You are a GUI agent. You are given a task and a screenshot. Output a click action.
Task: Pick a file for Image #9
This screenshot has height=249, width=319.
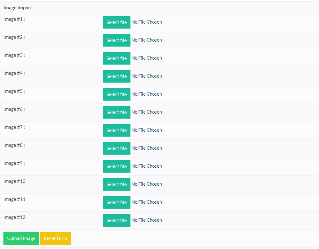pos(116,166)
